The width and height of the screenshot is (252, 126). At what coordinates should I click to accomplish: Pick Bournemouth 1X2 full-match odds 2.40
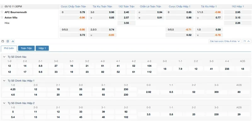coord(126,12)
